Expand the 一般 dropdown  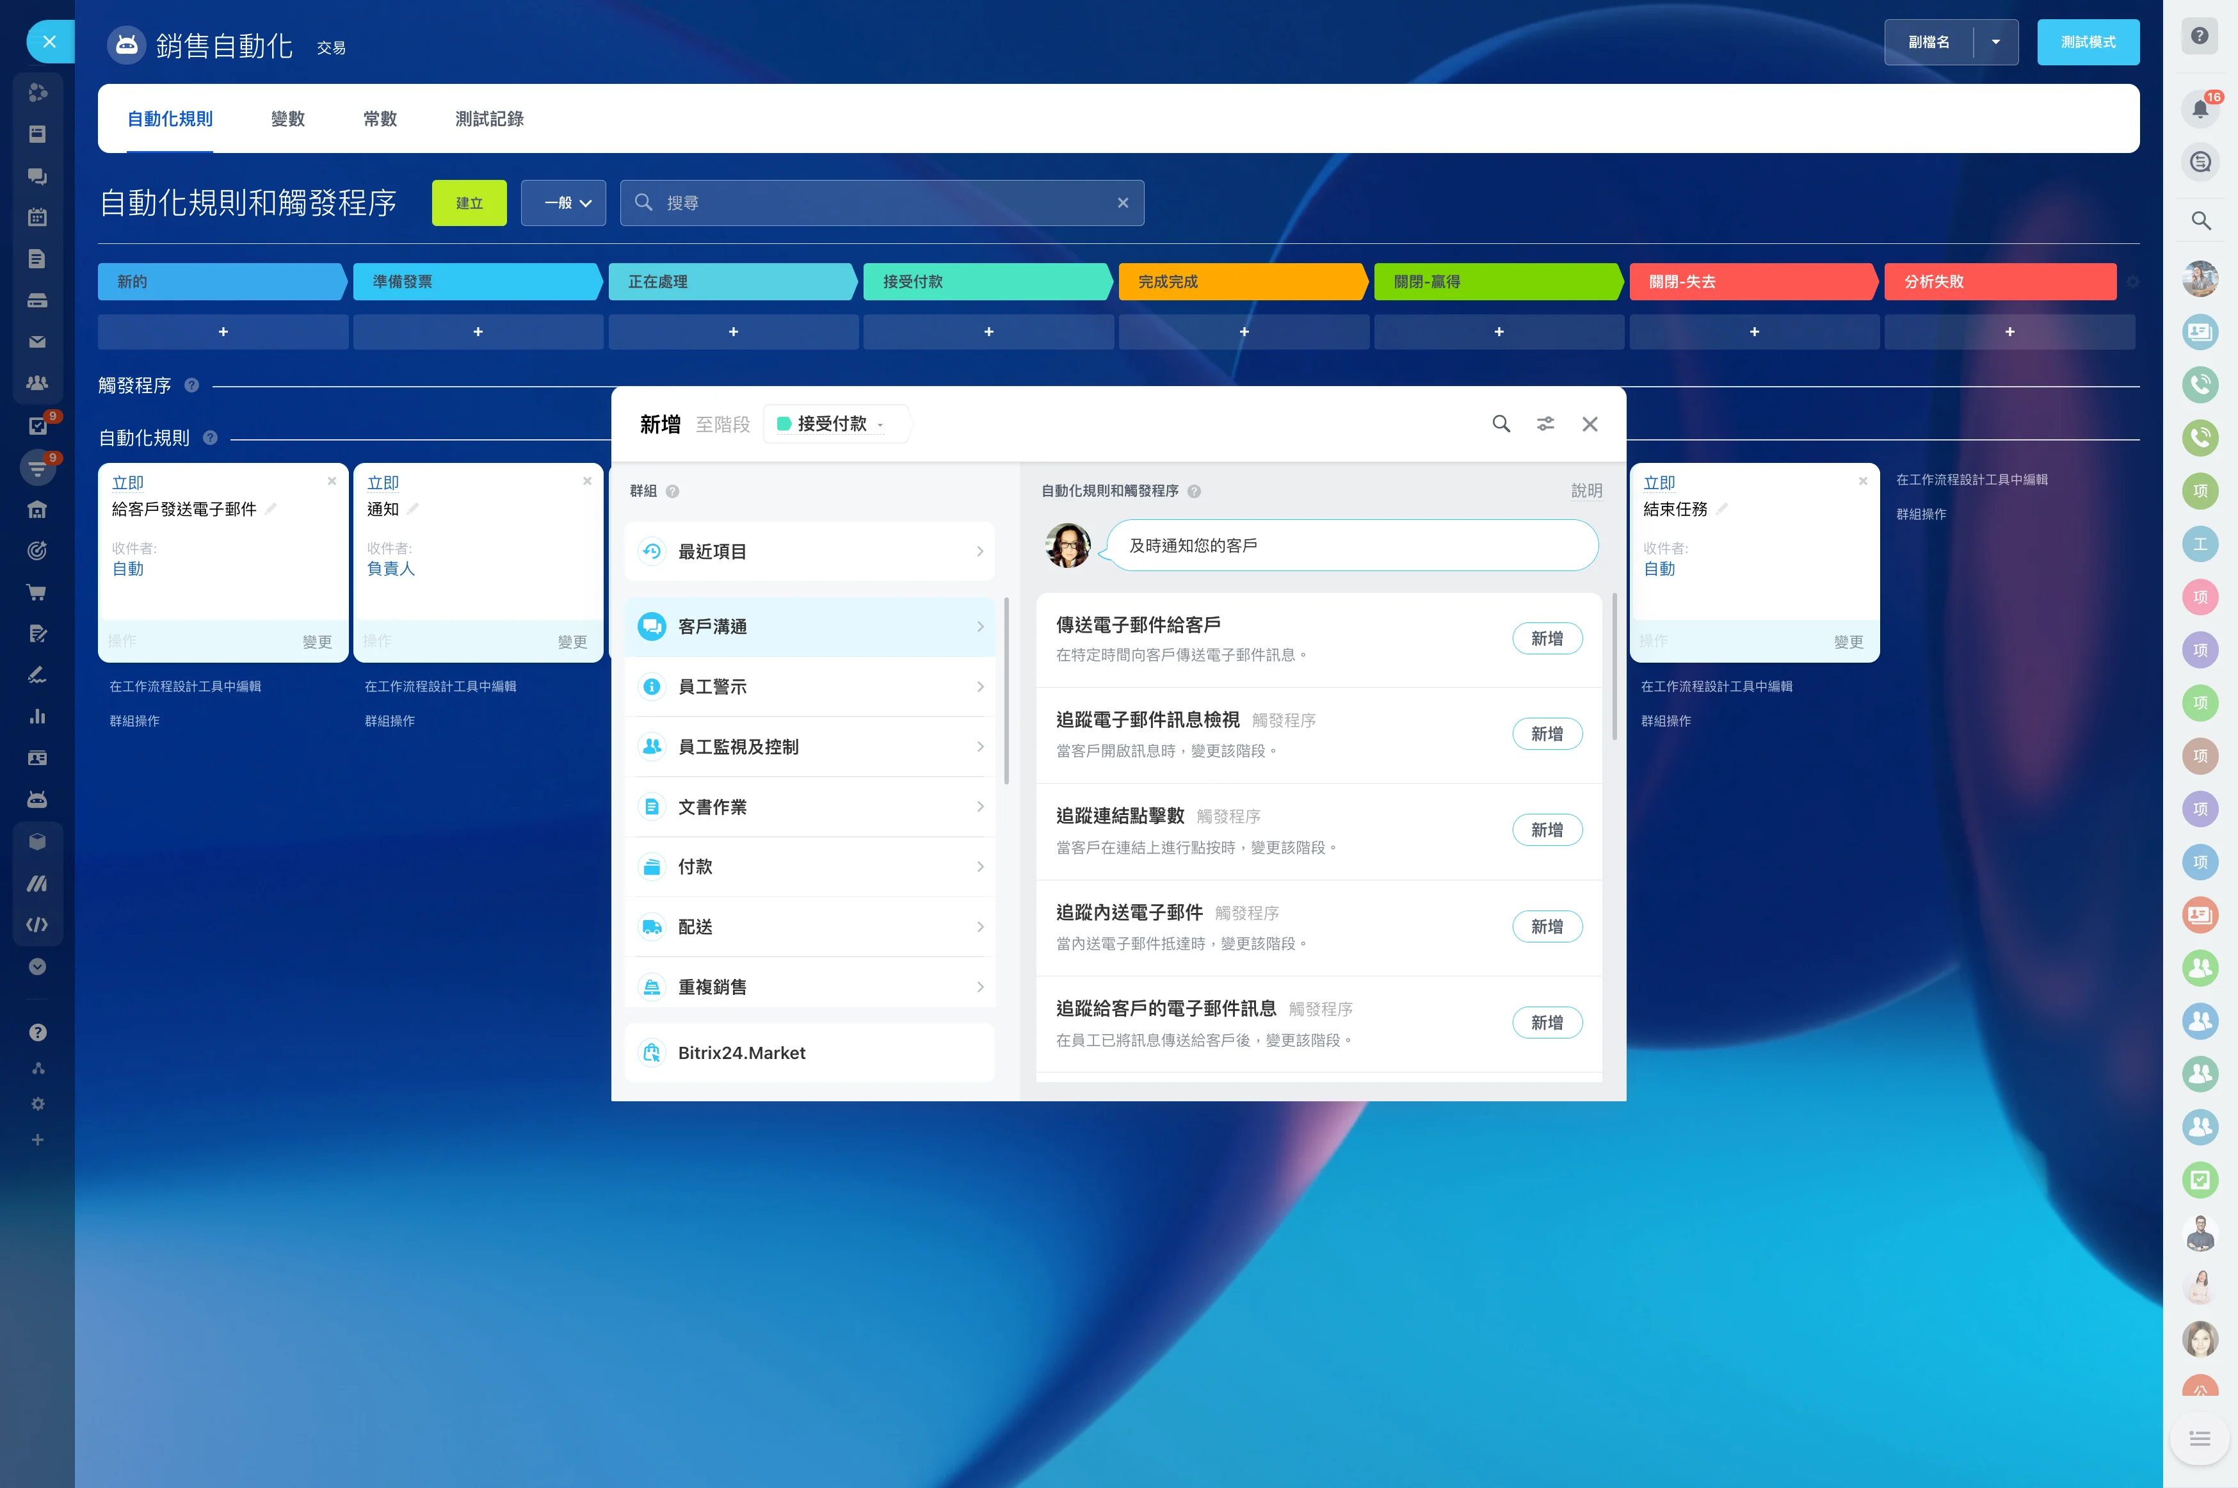tap(563, 203)
